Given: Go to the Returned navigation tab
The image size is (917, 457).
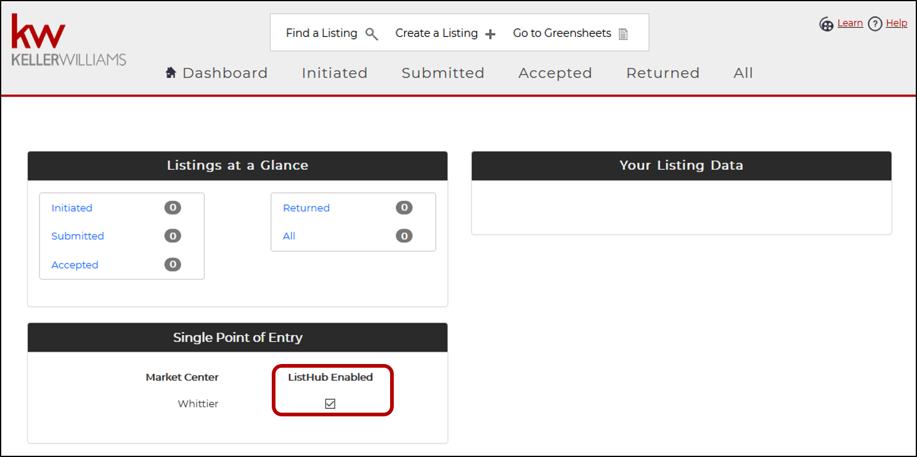Looking at the screenshot, I should [x=663, y=73].
